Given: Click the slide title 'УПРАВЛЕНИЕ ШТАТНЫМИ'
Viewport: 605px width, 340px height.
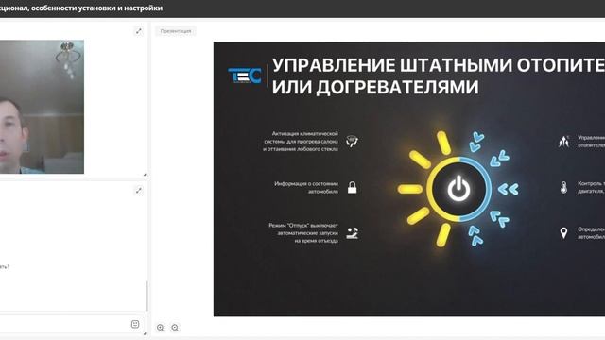Looking at the screenshot, I should pos(391,65).
